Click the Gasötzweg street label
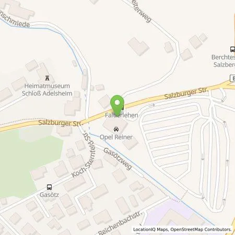The width and height of the screenshot is (235, 235). point(118,159)
